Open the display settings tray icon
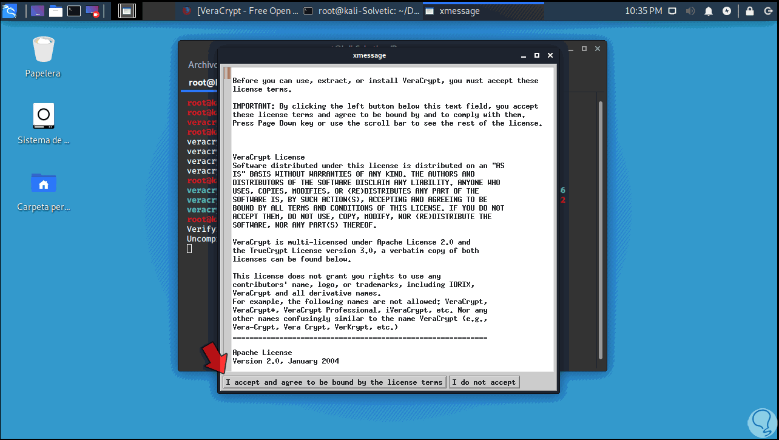 click(672, 11)
